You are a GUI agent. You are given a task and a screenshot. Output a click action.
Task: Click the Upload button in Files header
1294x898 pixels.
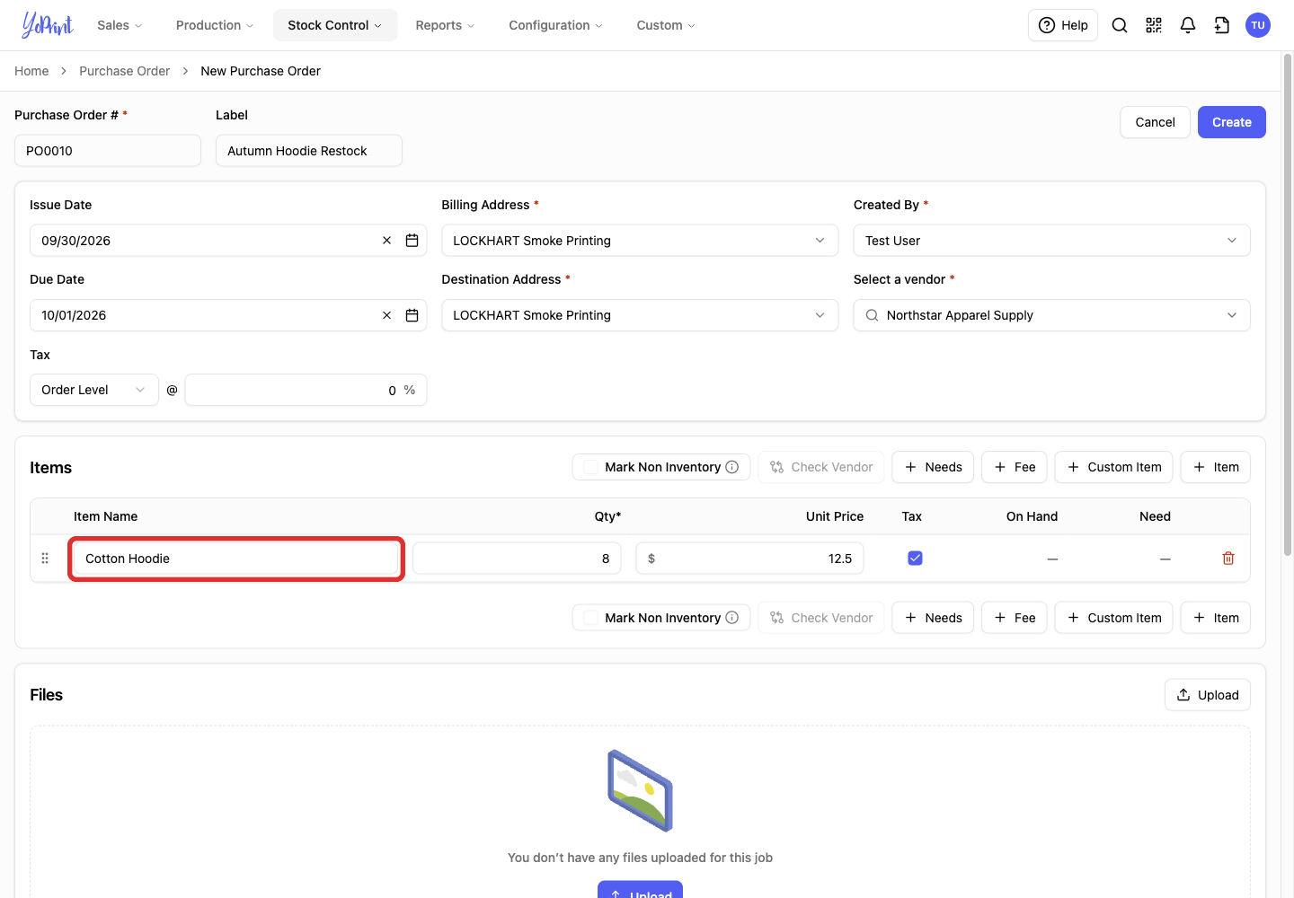coord(1208,695)
